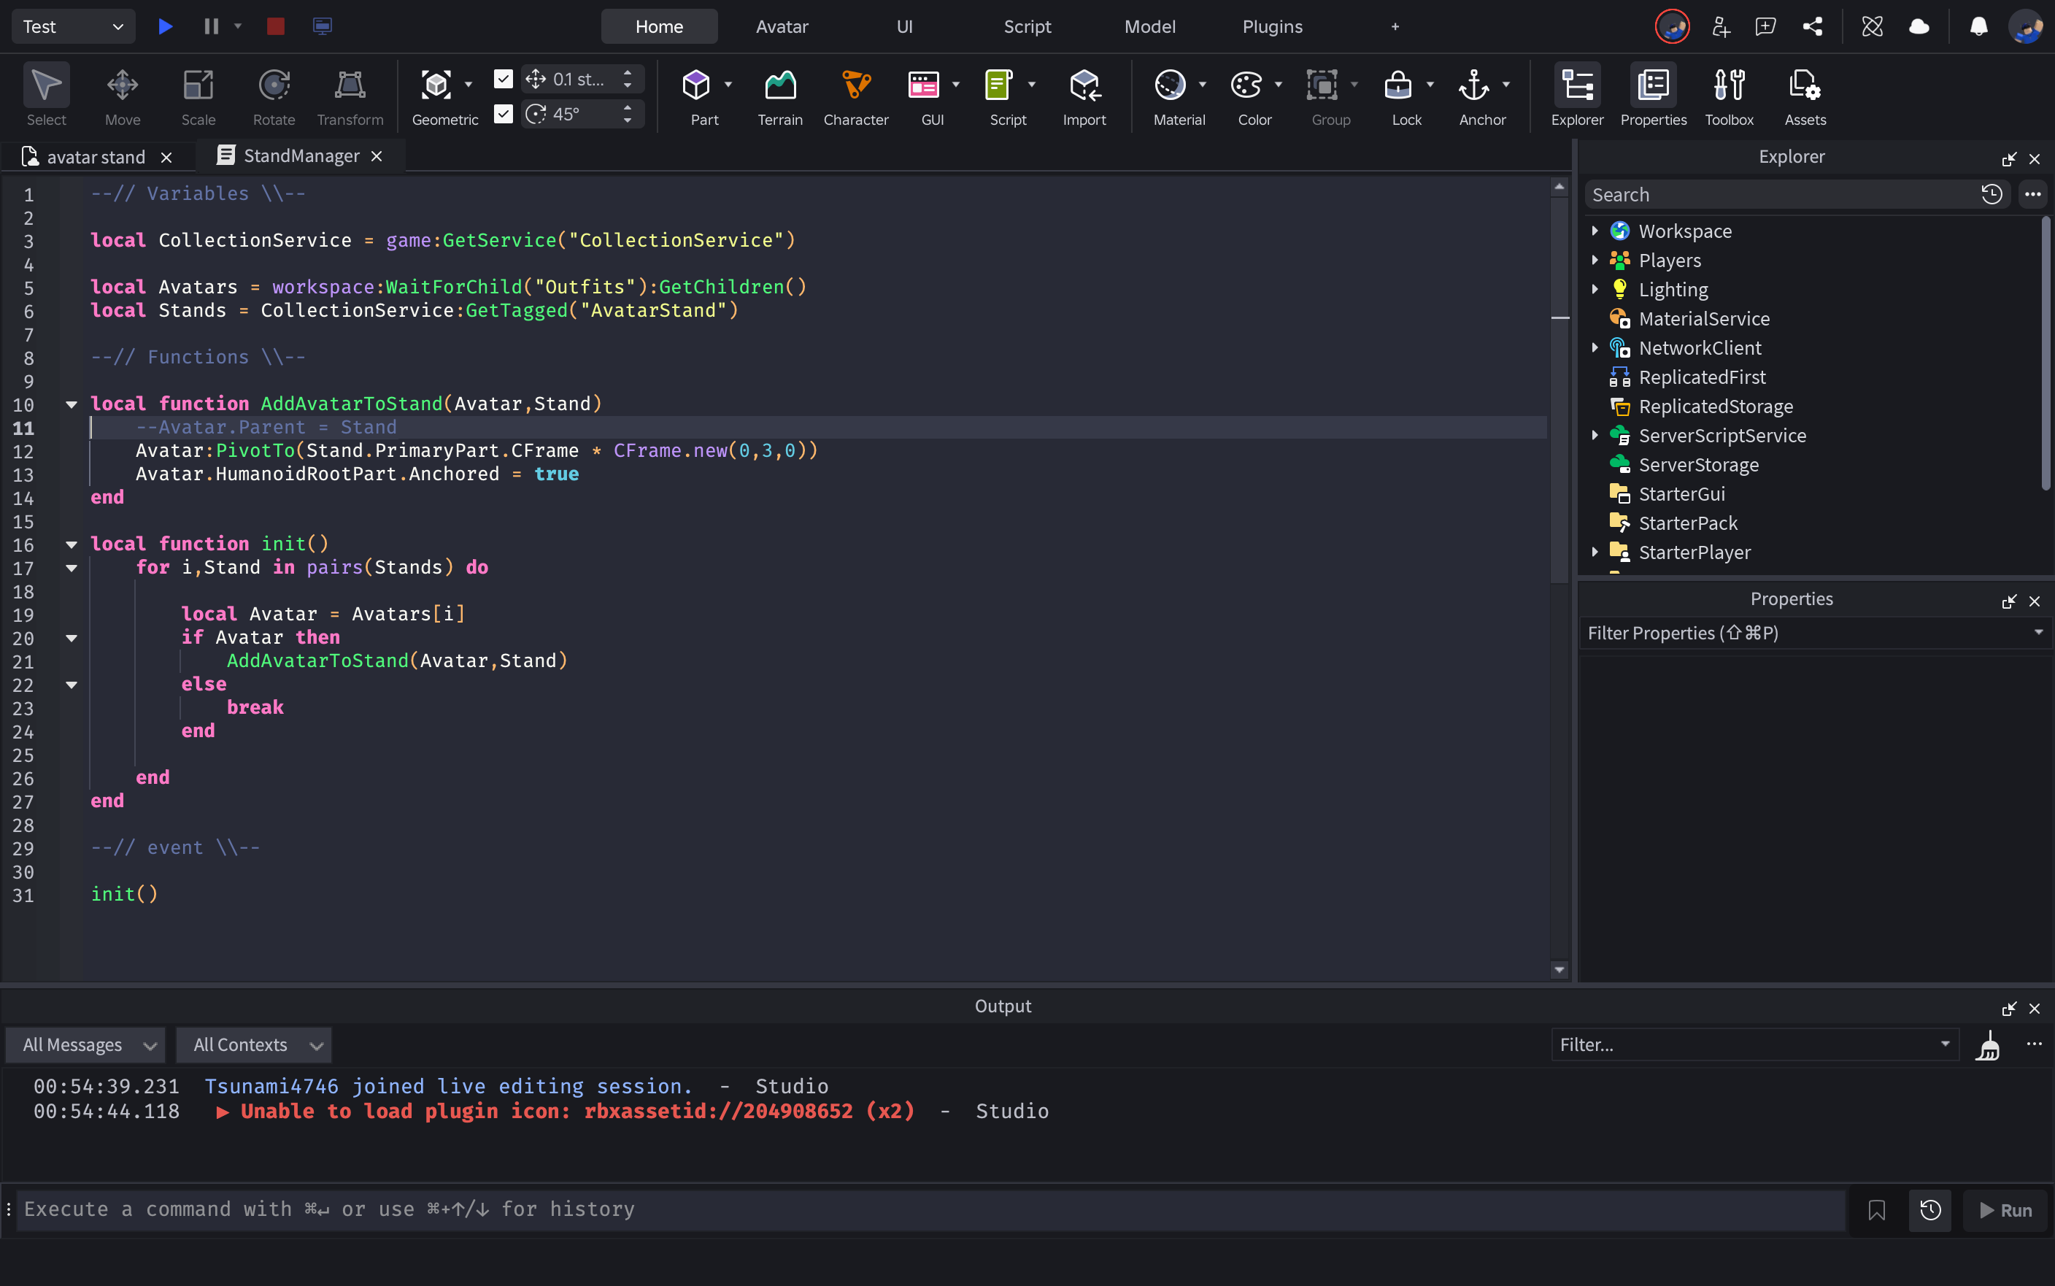This screenshot has width=2055, height=1286.
Task: Click the command bar input
Action: 931,1209
